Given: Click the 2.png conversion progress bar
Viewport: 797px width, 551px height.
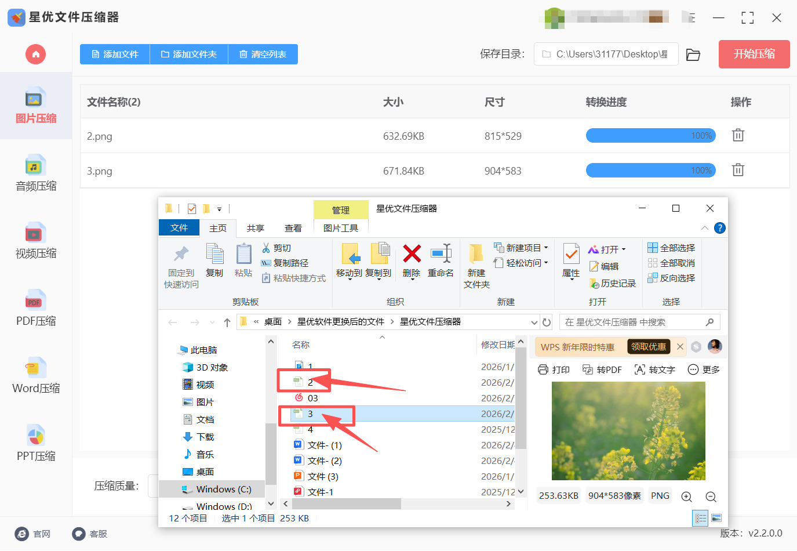Looking at the screenshot, I should (x=651, y=136).
